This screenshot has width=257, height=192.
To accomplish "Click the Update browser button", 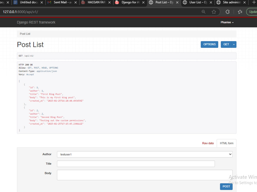I will (252, 12).
